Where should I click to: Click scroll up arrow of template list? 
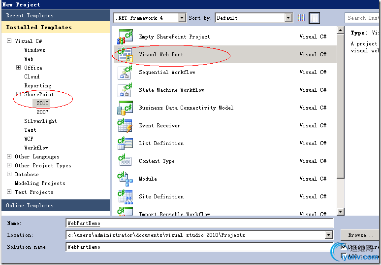pyautogui.click(x=341, y=31)
